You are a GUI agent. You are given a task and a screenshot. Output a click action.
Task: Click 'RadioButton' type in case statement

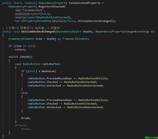coord(32,64)
